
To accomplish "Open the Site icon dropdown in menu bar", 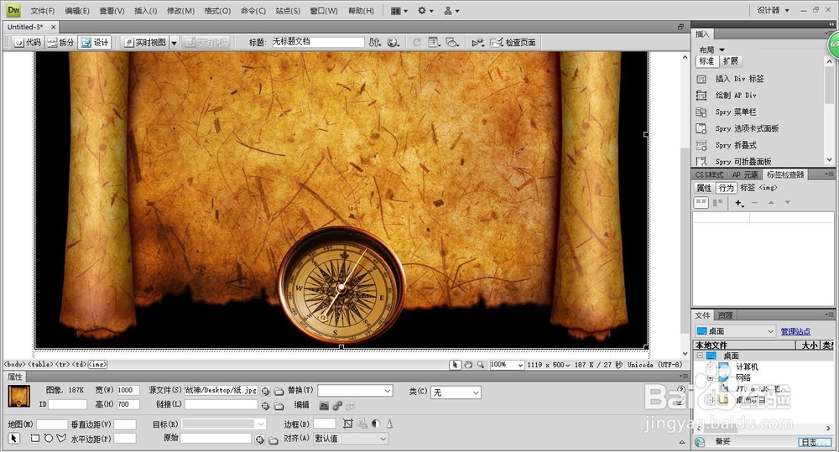I will pos(451,11).
